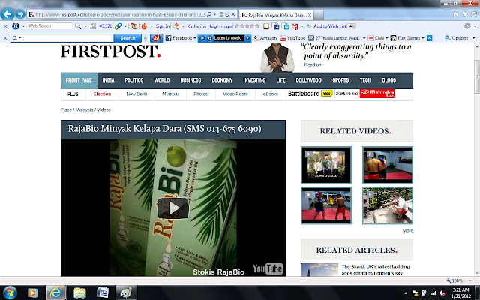
Task: Click the Alexa toolbar logo icon
Action: click(16, 26)
